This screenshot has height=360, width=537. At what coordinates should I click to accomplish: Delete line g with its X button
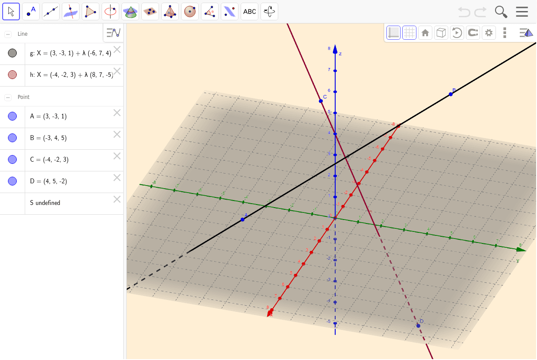[x=117, y=49]
